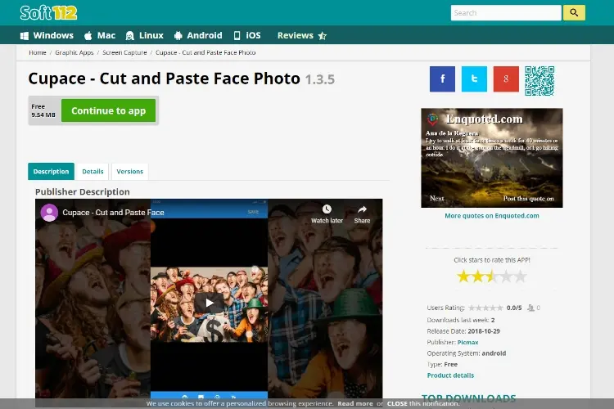Image resolution: width=614 pixels, height=409 pixels.
Task: Open the iOS category
Action: [x=247, y=36]
